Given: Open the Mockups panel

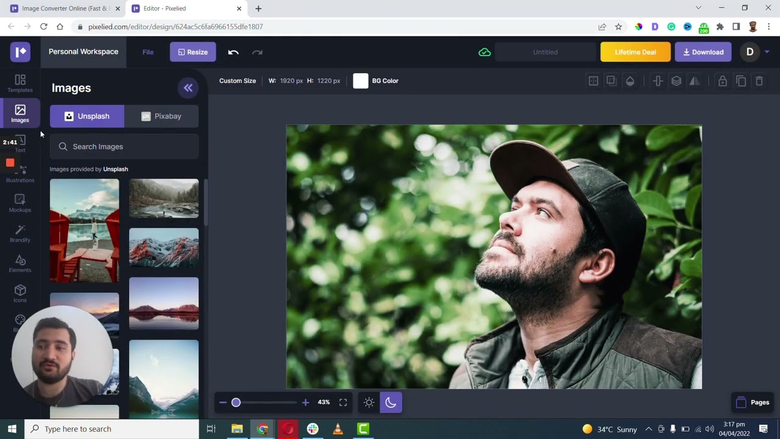Looking at the screenshot, I should coord(20,204).
